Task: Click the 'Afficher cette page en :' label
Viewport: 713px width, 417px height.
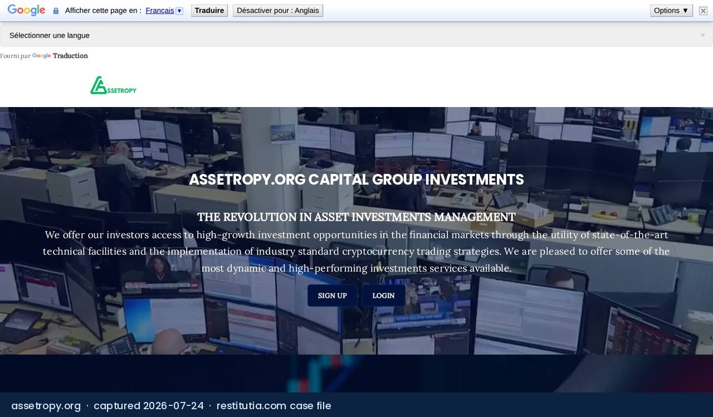Action: (103, 11)
